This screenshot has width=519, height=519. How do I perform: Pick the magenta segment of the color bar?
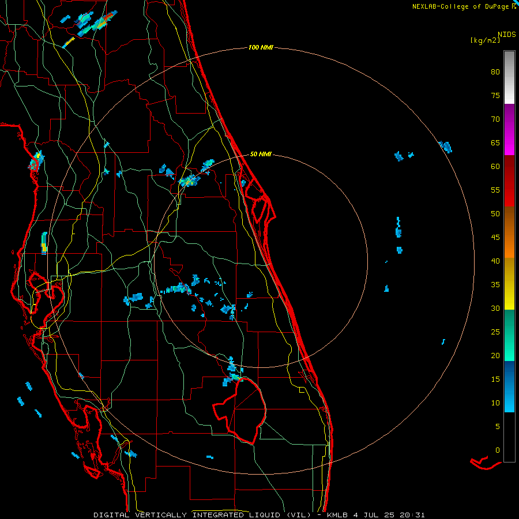click(x=509, y=130)
